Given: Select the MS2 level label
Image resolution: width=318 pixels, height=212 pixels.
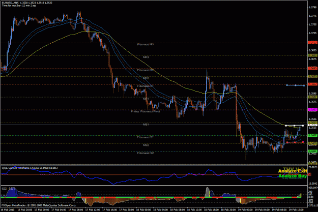Looking at the screenshot, I should (146, 145).
